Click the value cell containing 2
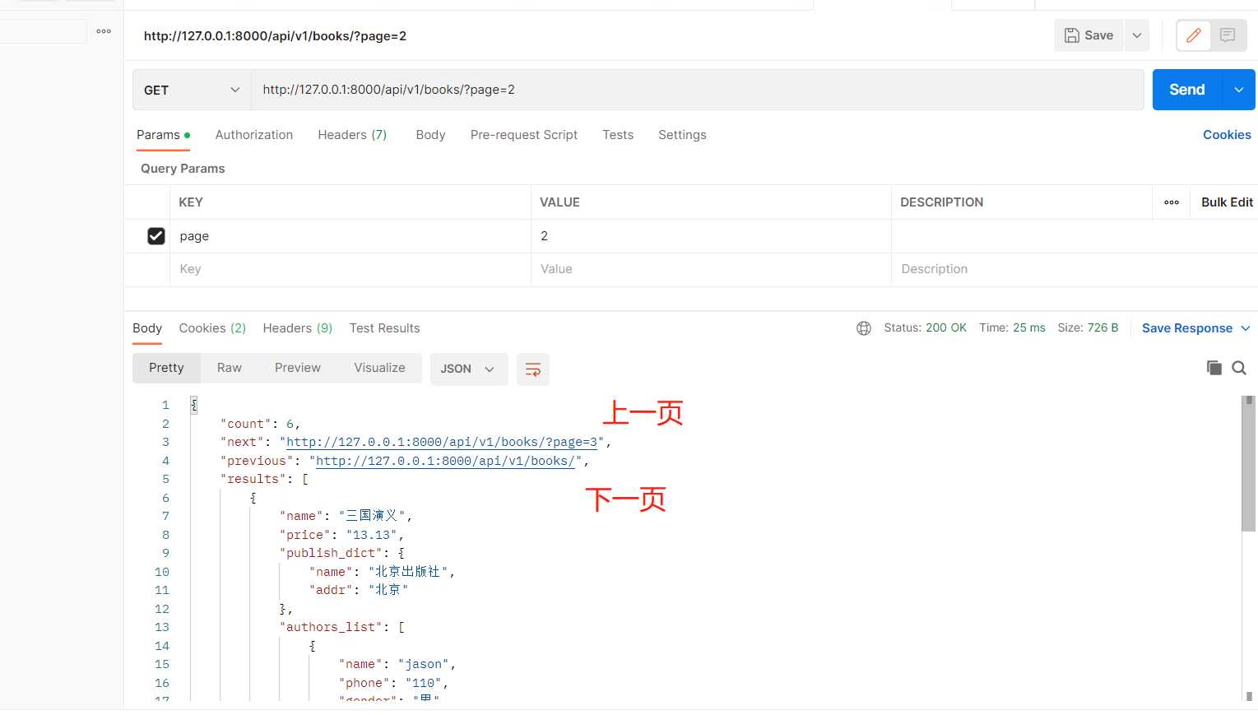This screenshot has width=1258, height=715. (x=711, y=236)
